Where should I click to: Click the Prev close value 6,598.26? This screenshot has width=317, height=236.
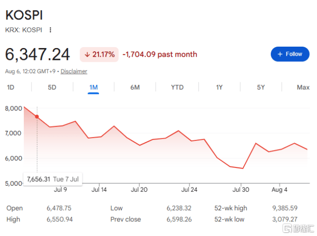tap(179, 219)
